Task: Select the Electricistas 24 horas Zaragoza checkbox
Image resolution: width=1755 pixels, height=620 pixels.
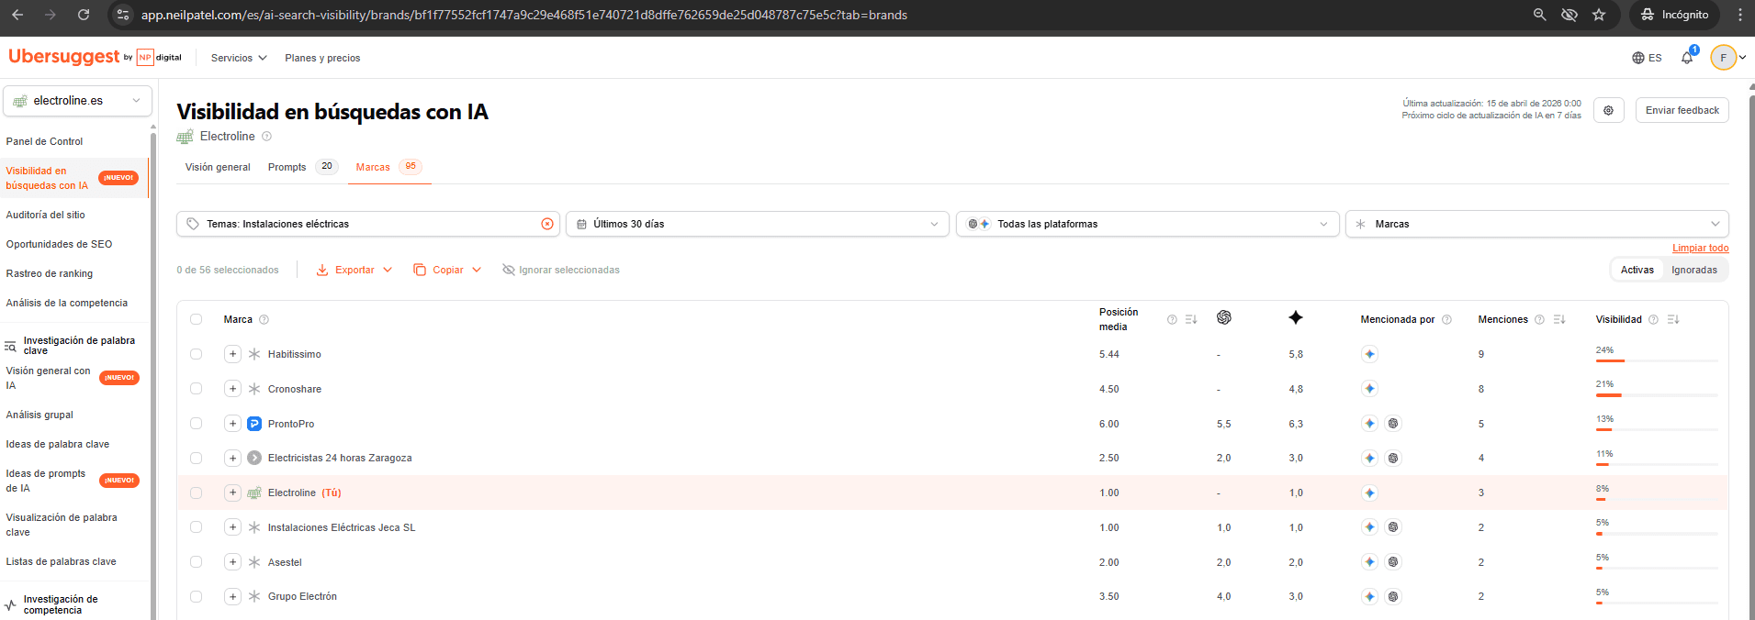Action: pyautogui.click(x=196, y=458)
